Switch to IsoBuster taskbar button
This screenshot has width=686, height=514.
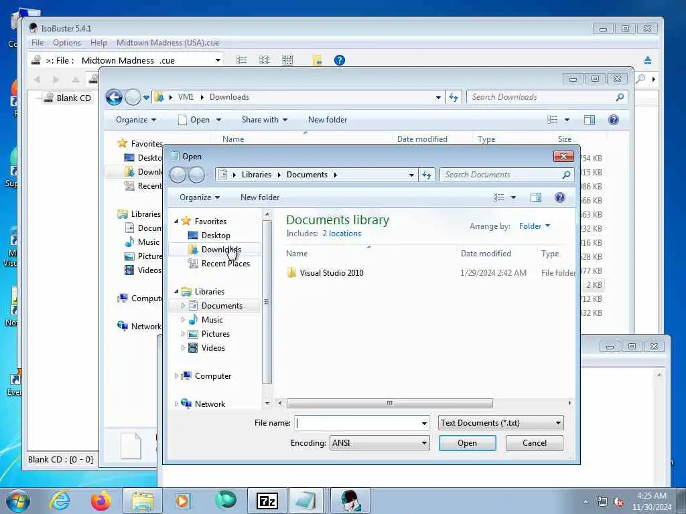[350, 501]
